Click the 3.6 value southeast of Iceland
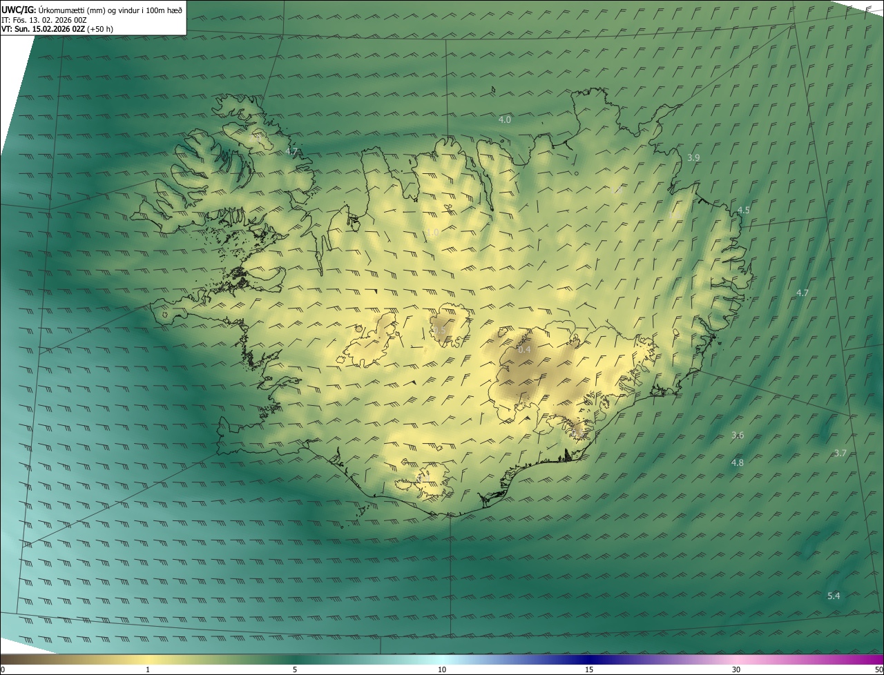 point(738,435)
